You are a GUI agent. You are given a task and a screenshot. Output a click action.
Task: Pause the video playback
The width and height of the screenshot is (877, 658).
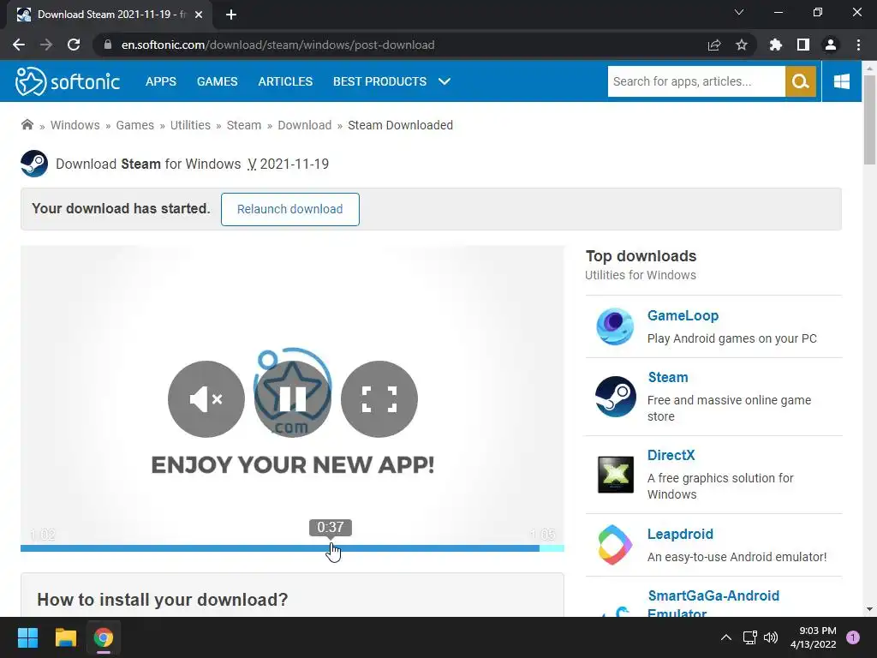(293, 399)
